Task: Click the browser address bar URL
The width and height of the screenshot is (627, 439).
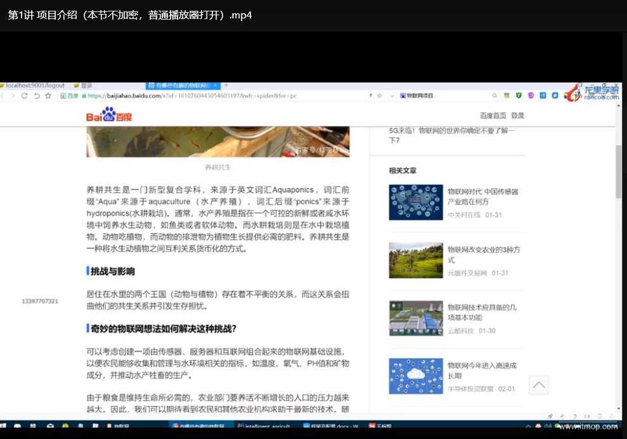Action: (190, 96)
